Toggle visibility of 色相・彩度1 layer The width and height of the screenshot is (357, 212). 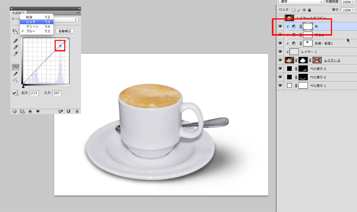pos(281,43)
